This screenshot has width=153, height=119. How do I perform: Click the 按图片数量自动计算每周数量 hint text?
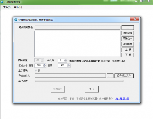tap(97, 61)
